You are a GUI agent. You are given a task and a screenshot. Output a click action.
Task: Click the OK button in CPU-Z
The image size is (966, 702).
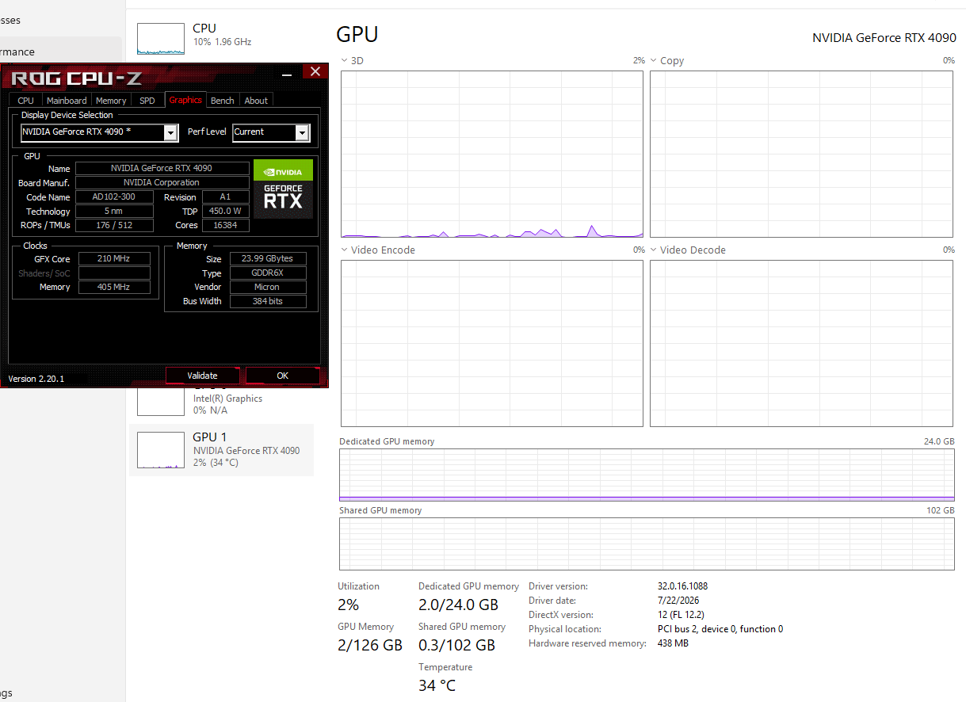(x=283, y=376)
